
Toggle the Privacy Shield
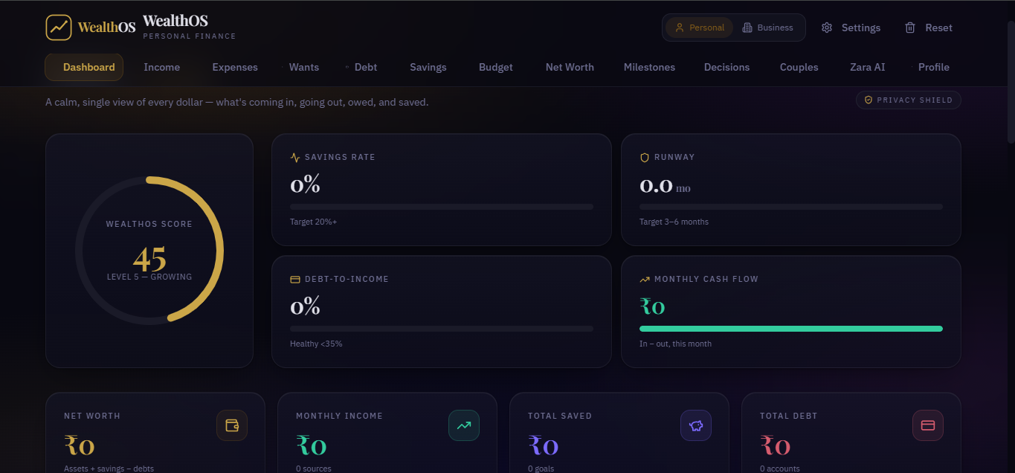908,100
